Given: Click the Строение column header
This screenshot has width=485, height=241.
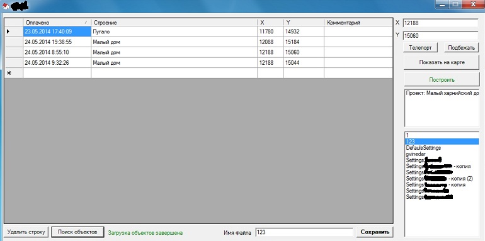Looking at the screenshot, I should (x=174, y=23).
